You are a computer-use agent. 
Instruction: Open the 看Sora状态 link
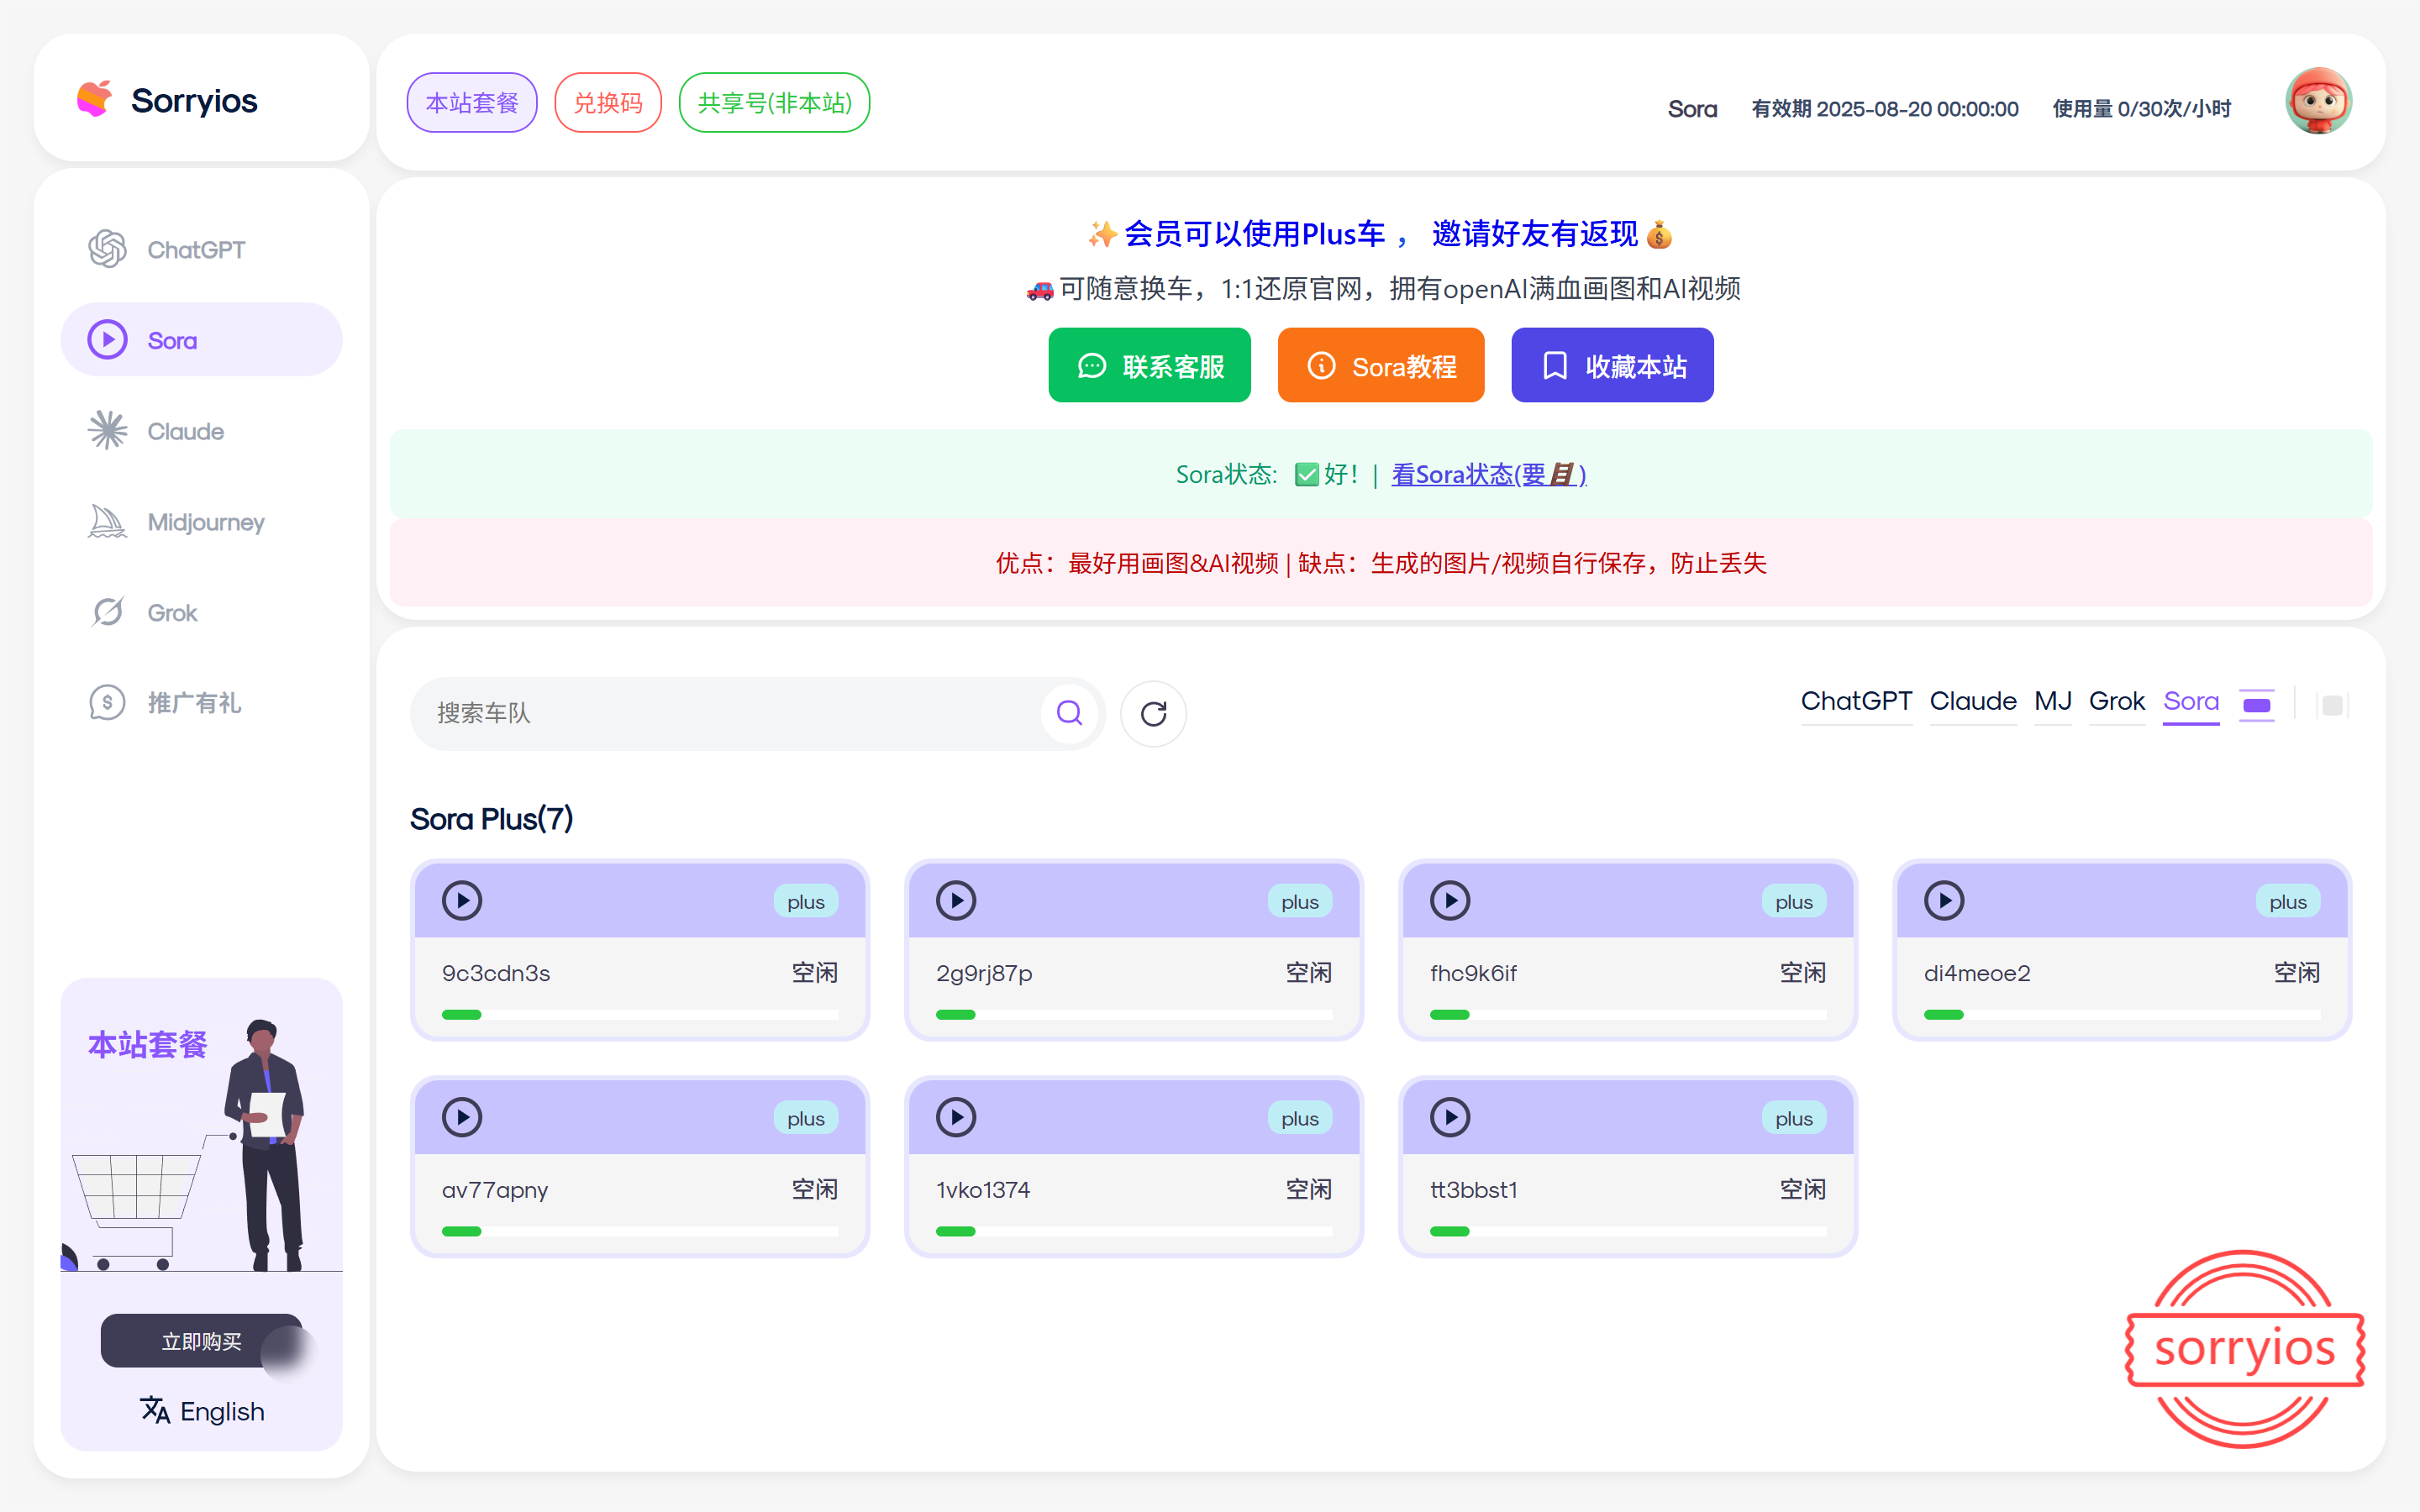pos(1489,474)
